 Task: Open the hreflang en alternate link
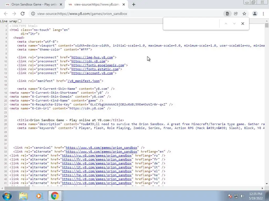point(102,152)
